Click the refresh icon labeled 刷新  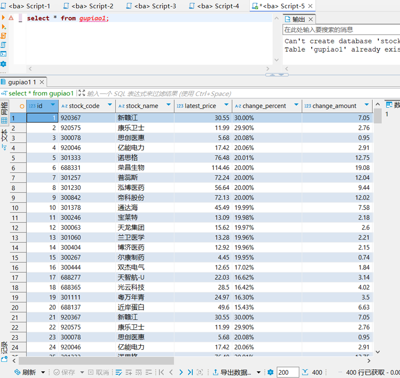[x=25, y=372]
